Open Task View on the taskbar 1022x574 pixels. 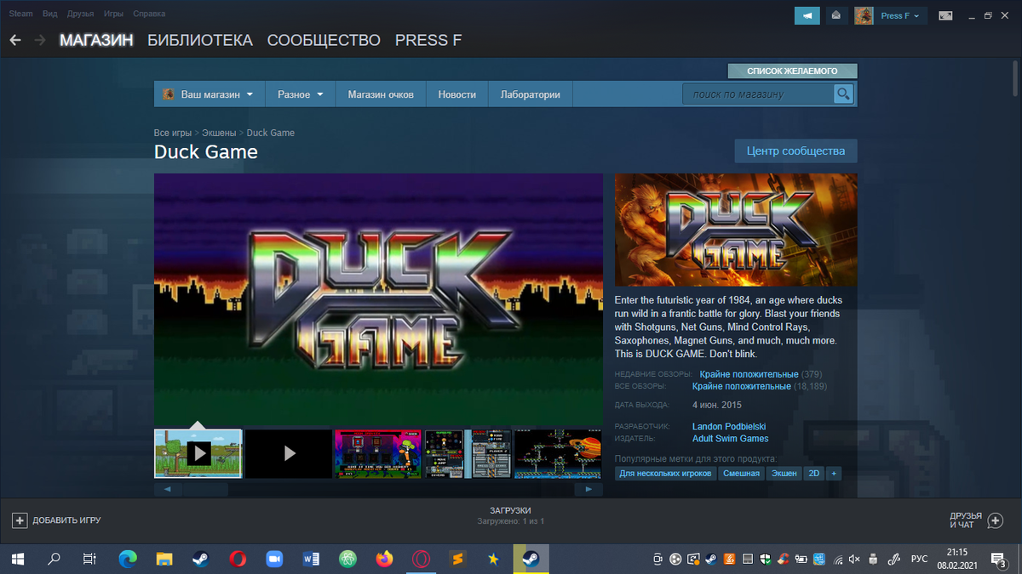pyautogui.click(x=89, y=559)
